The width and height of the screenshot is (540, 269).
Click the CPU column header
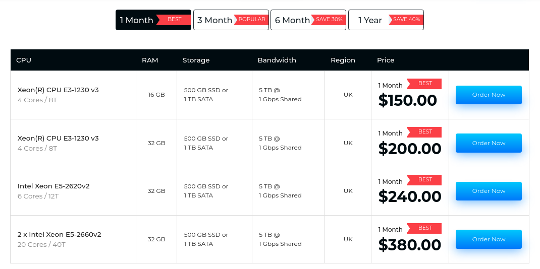[x=24, y=60]
